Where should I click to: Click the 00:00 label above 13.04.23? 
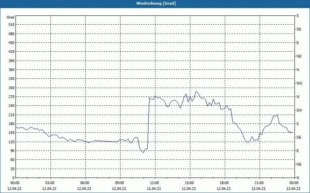click(293, 183)
